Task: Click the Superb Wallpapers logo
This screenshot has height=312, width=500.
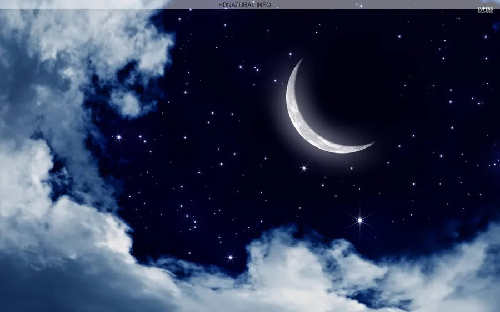Action: (485, 10)
